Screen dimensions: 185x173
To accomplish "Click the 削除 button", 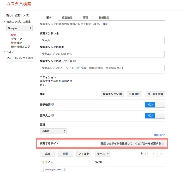I will click(65, 154).
